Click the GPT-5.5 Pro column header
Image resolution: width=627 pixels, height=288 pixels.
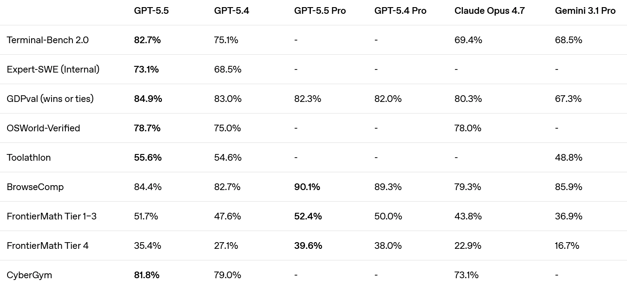tap(320, 11)
